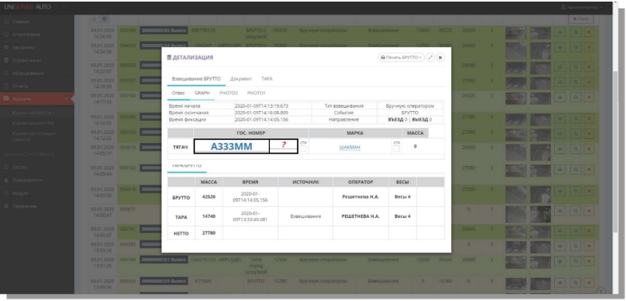Open Модули sidebar item
Image resolution: width=626 pixels, height=301 pixels.
click(x=37, y=193)
